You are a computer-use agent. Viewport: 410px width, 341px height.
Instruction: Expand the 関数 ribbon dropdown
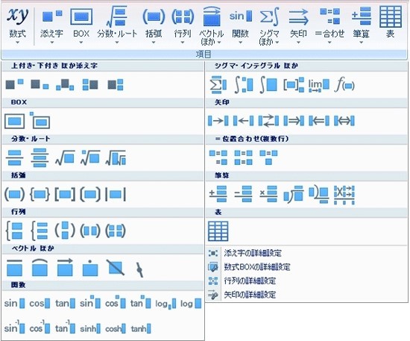[240, 25]
